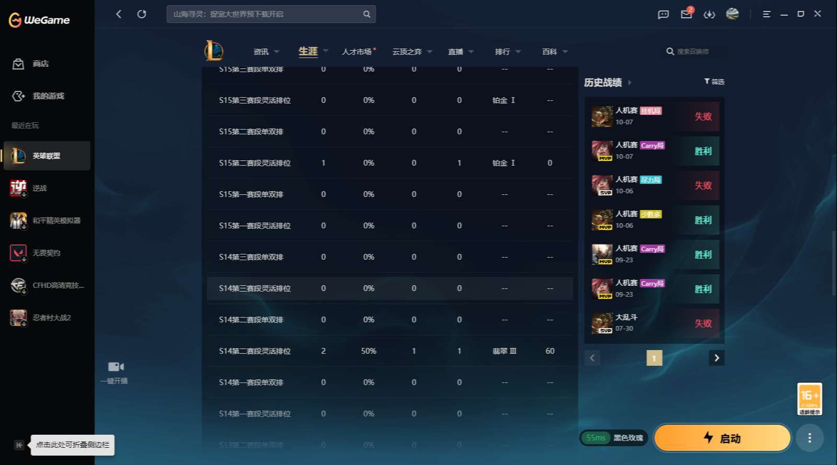Select 无畏契约 in the game list
This screenshot has width=837, height=465.
(x=47, y=253)
